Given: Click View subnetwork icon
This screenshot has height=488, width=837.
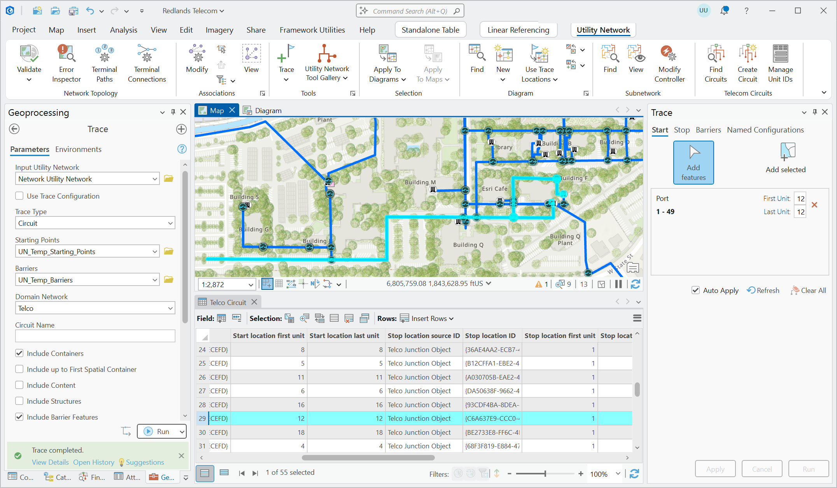Looking at the screenshot, I should click(x=636, y=54).
